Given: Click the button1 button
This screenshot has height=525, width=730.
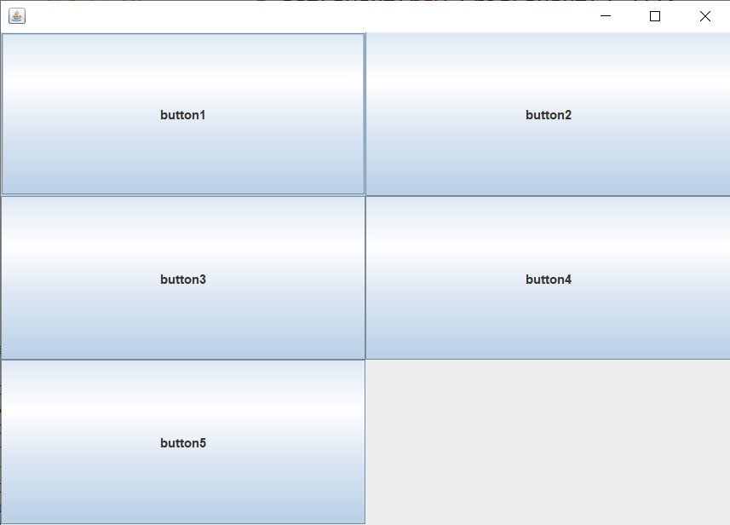Looking at the screenshot, I should click(183, 114).
